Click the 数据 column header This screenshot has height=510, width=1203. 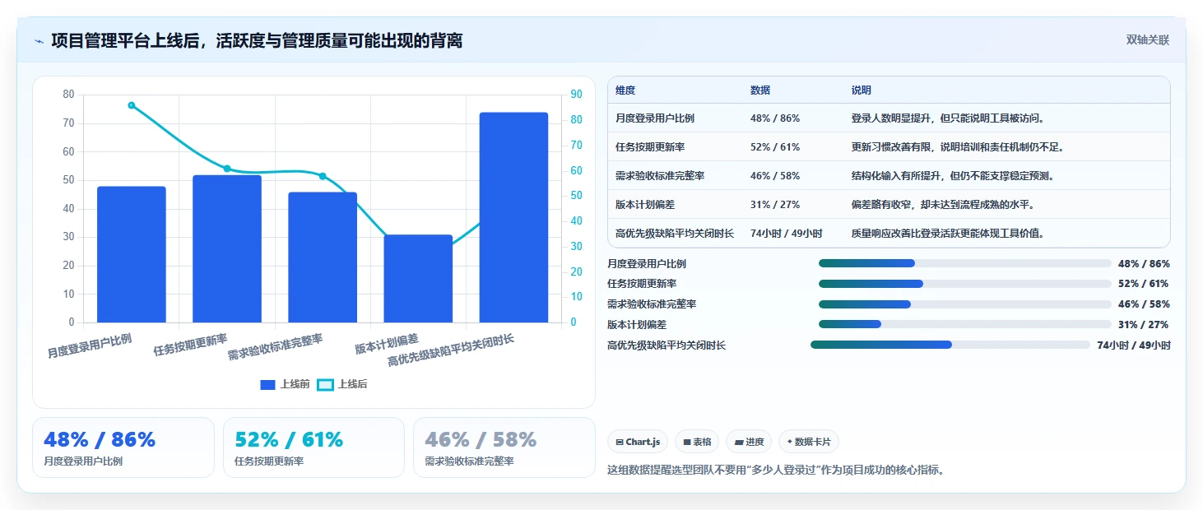click(x=760, y=90)
